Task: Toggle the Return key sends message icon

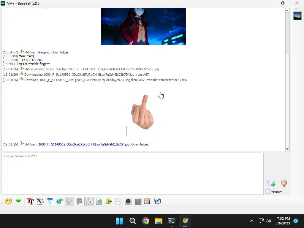Action: (x=89, y=201)
